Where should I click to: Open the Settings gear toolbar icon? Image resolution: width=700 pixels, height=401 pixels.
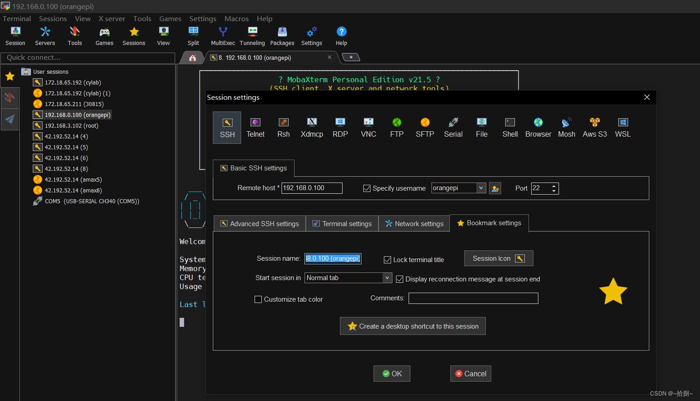[x=312, y=36]
